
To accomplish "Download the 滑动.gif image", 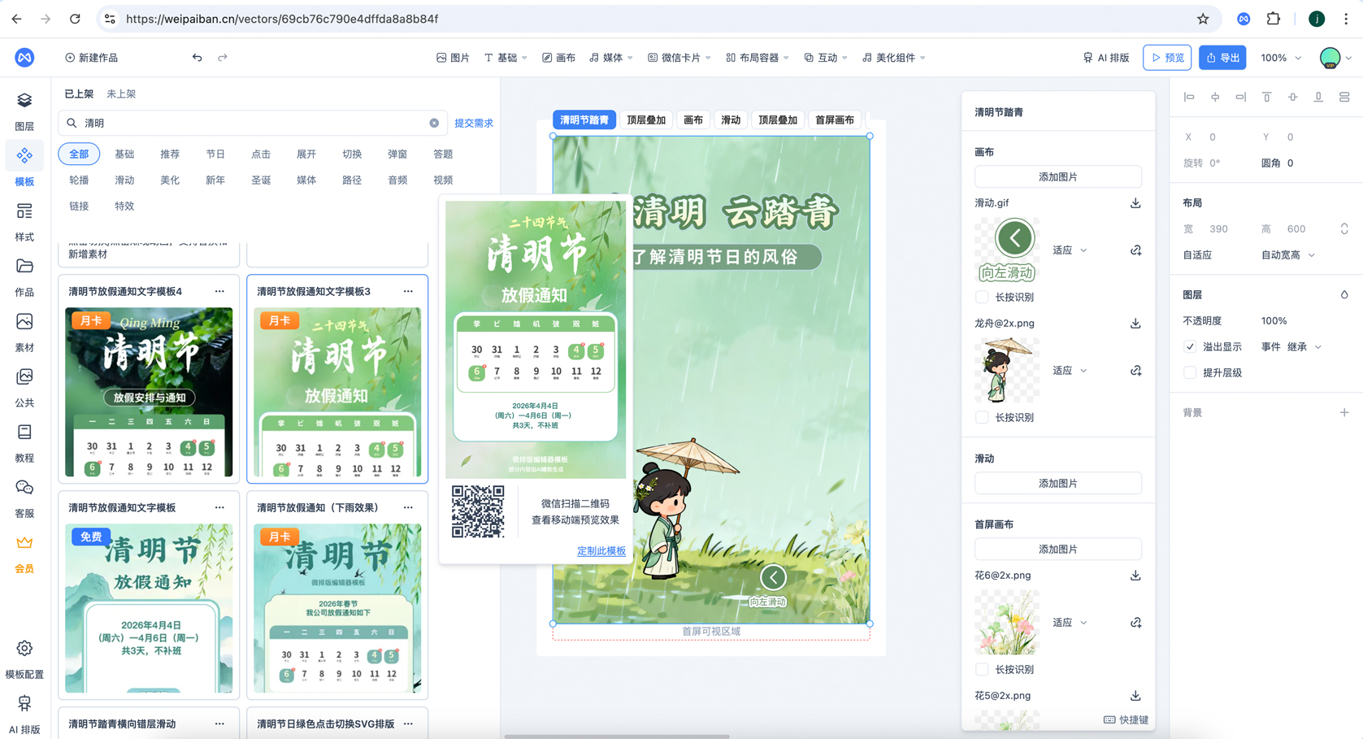I will pos(1135,203).
